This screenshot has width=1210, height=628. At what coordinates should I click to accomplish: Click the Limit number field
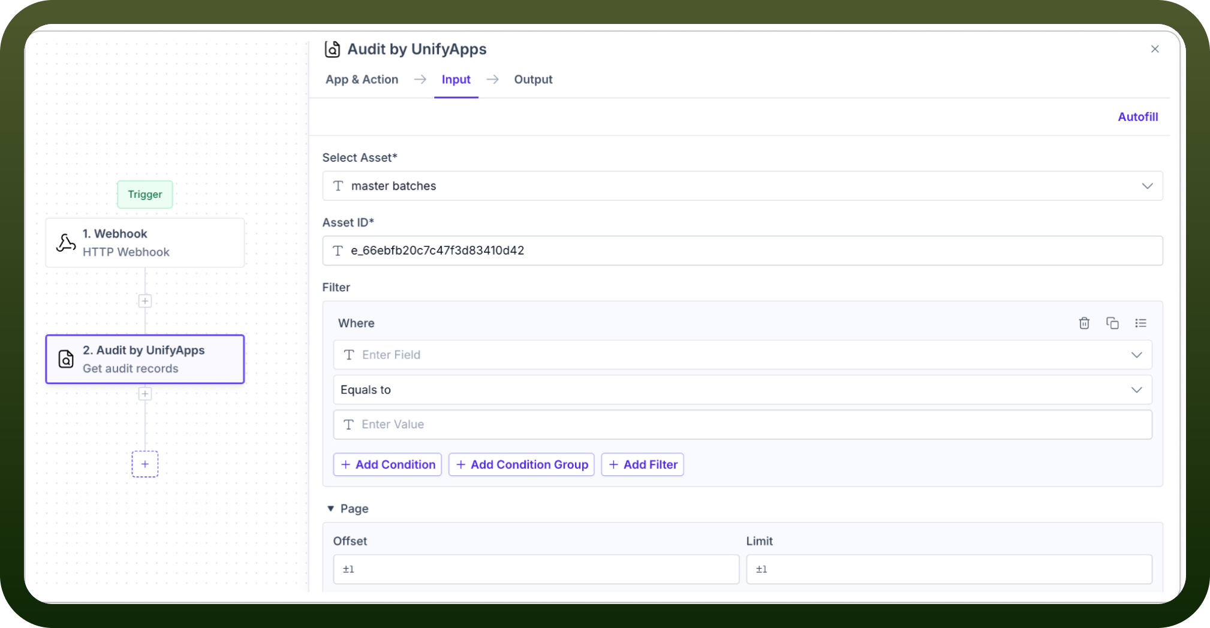pyautogui.click(x=949, y=569)
